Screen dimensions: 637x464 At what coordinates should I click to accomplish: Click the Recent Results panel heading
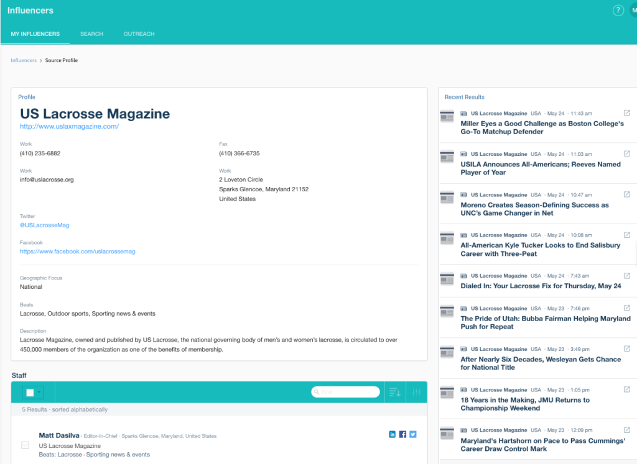(x=464, y=98)
